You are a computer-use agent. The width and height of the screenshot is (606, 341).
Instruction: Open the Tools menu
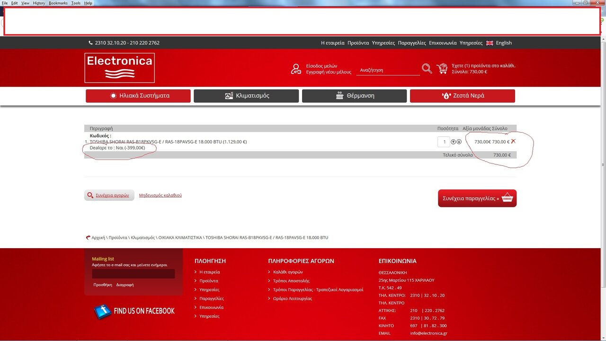pos(76,3)
